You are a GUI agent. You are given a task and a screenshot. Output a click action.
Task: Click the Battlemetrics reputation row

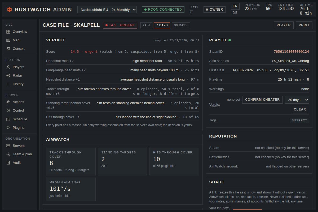[259, 157]
